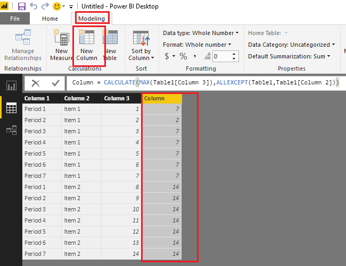Switch to Relationships view icon

11,130
